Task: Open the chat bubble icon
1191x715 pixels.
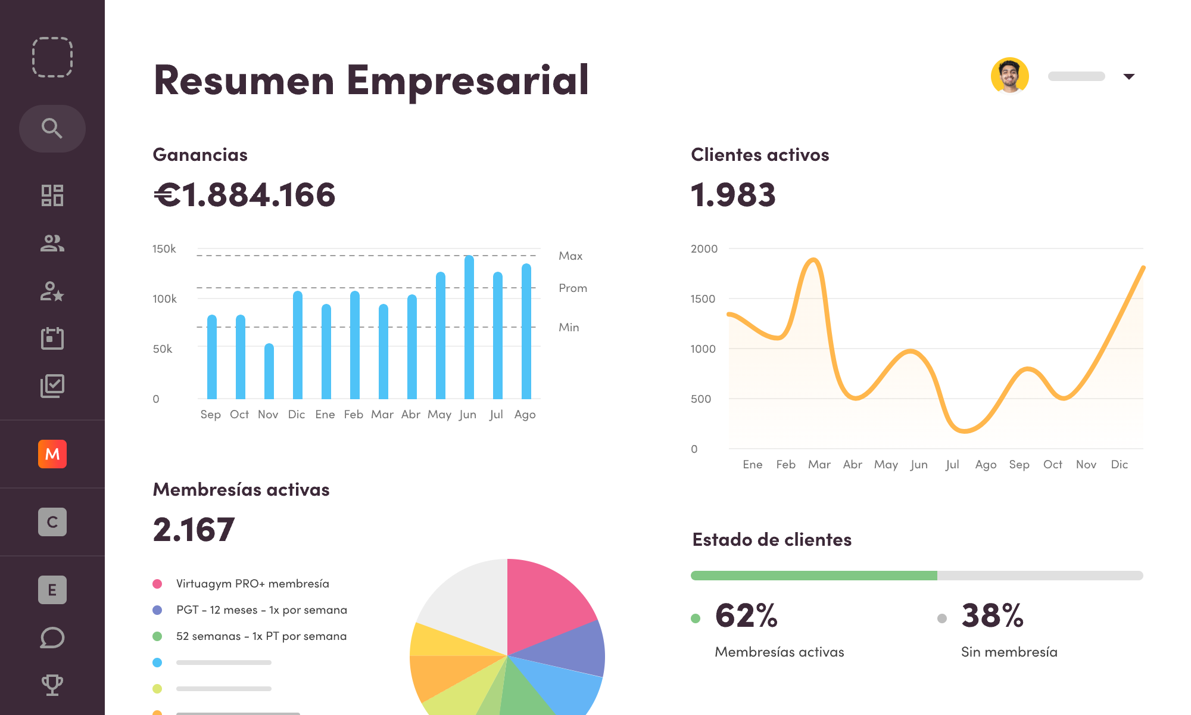Action: [x=52, y=638]
